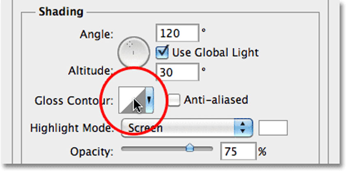The width and height of the screenshot is (346, 171).
Task: Click the 'Angle:' label
Action: [96, 35]
